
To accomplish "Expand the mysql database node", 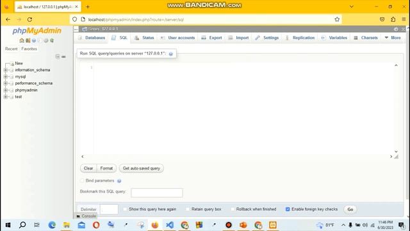I will click(x=6, y=77).
